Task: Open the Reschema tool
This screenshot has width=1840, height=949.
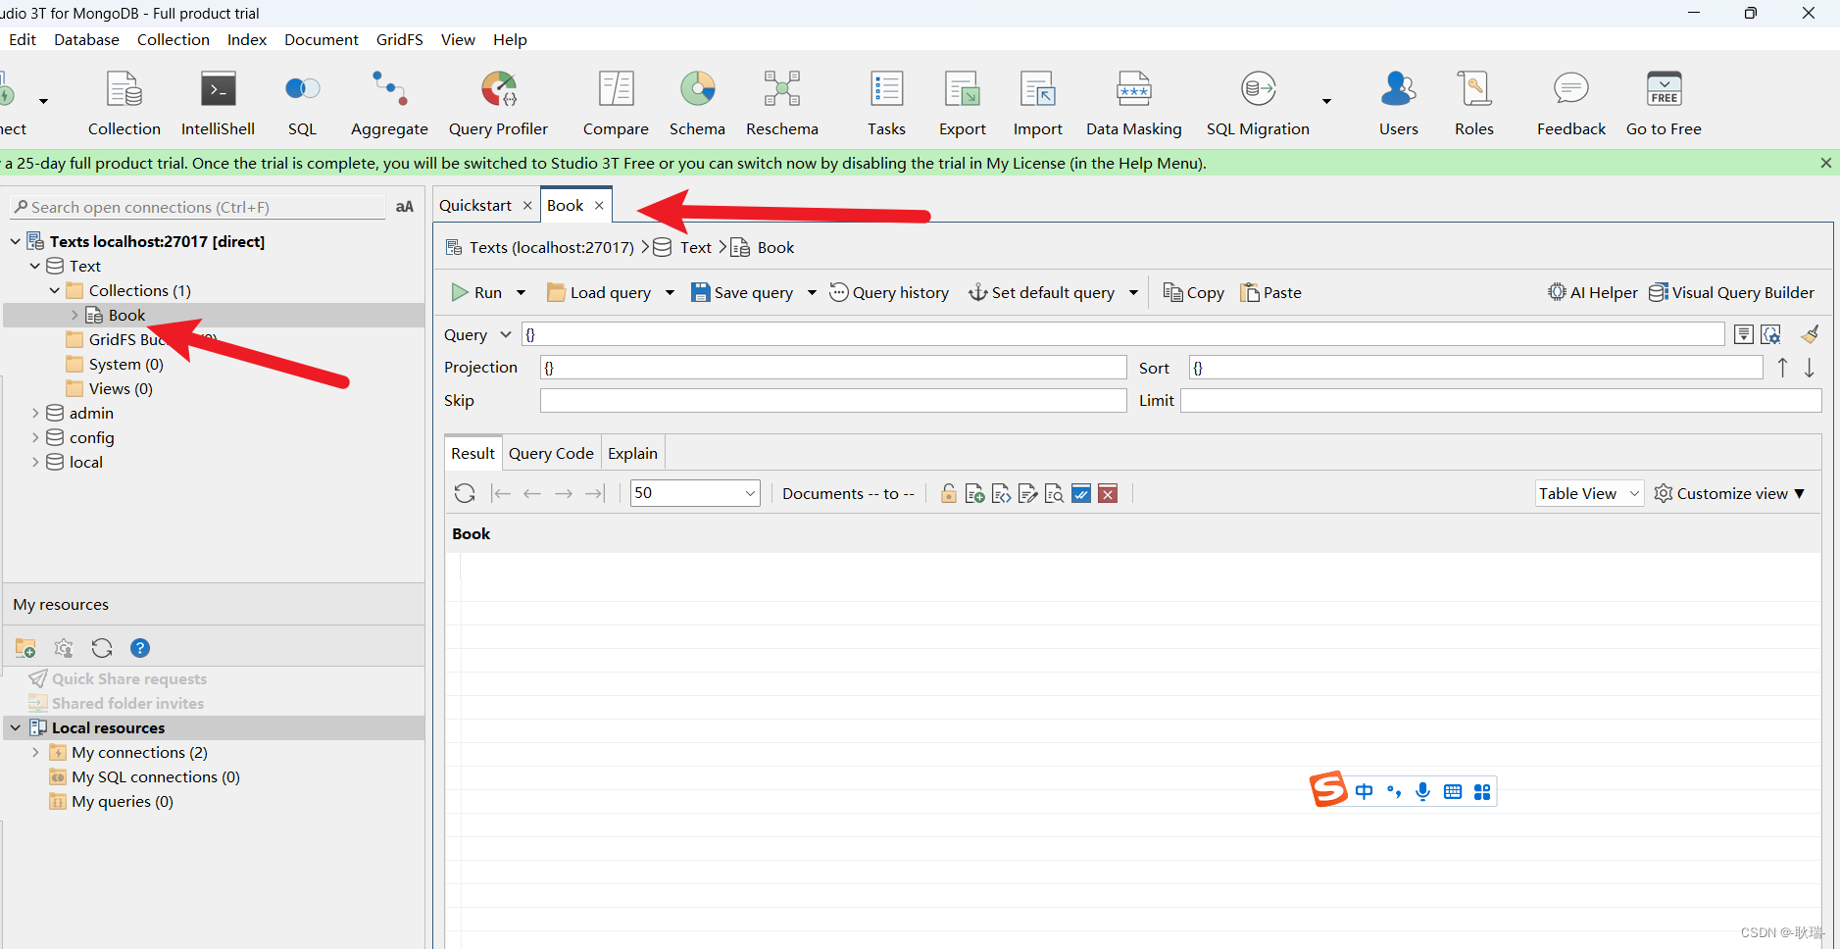Action: (781, 103)
